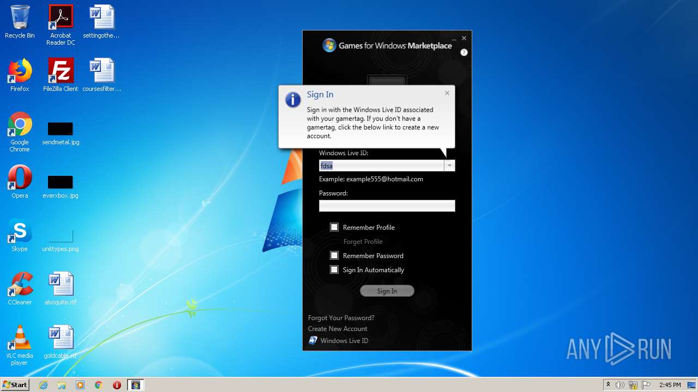
Task: Select the sendmetal.jpg file
Action: click(x=61, y=133)
